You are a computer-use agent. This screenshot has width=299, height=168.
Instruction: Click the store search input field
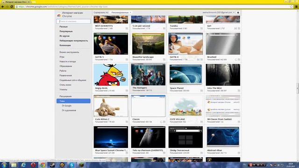pos(73,21)
